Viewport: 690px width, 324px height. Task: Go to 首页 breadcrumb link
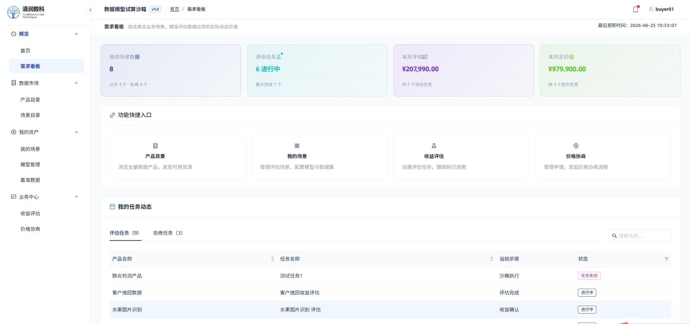174,9
